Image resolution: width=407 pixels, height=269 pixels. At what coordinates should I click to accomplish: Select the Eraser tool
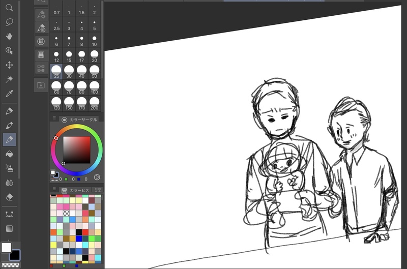(x=9, y=197)
